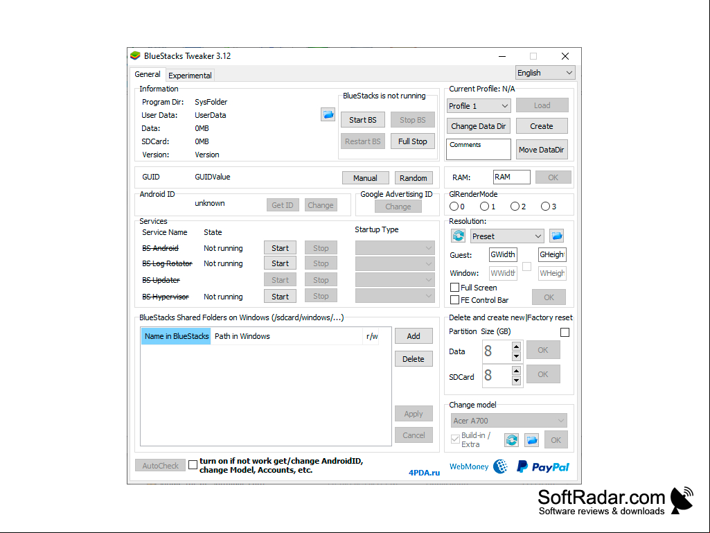
Task: Click the r/w column header
Action: (x=372, y=336)
